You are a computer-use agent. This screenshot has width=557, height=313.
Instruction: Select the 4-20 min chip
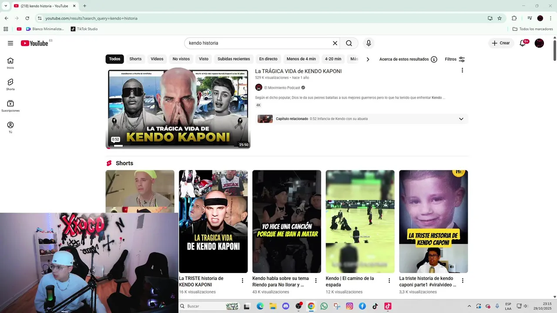(x=333, y=59)
